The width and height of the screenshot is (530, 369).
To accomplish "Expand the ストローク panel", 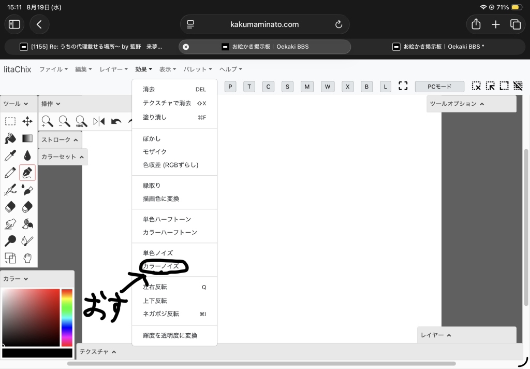I will tap(60, 139).
